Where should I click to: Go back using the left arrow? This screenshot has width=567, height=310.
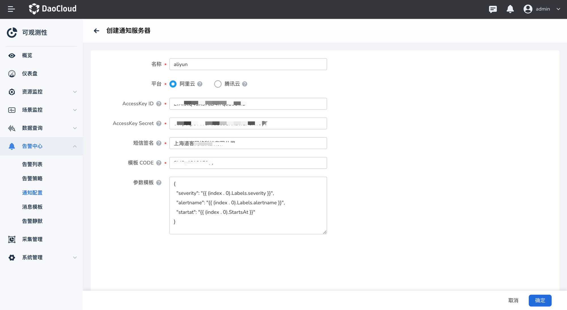pos(96,31)
